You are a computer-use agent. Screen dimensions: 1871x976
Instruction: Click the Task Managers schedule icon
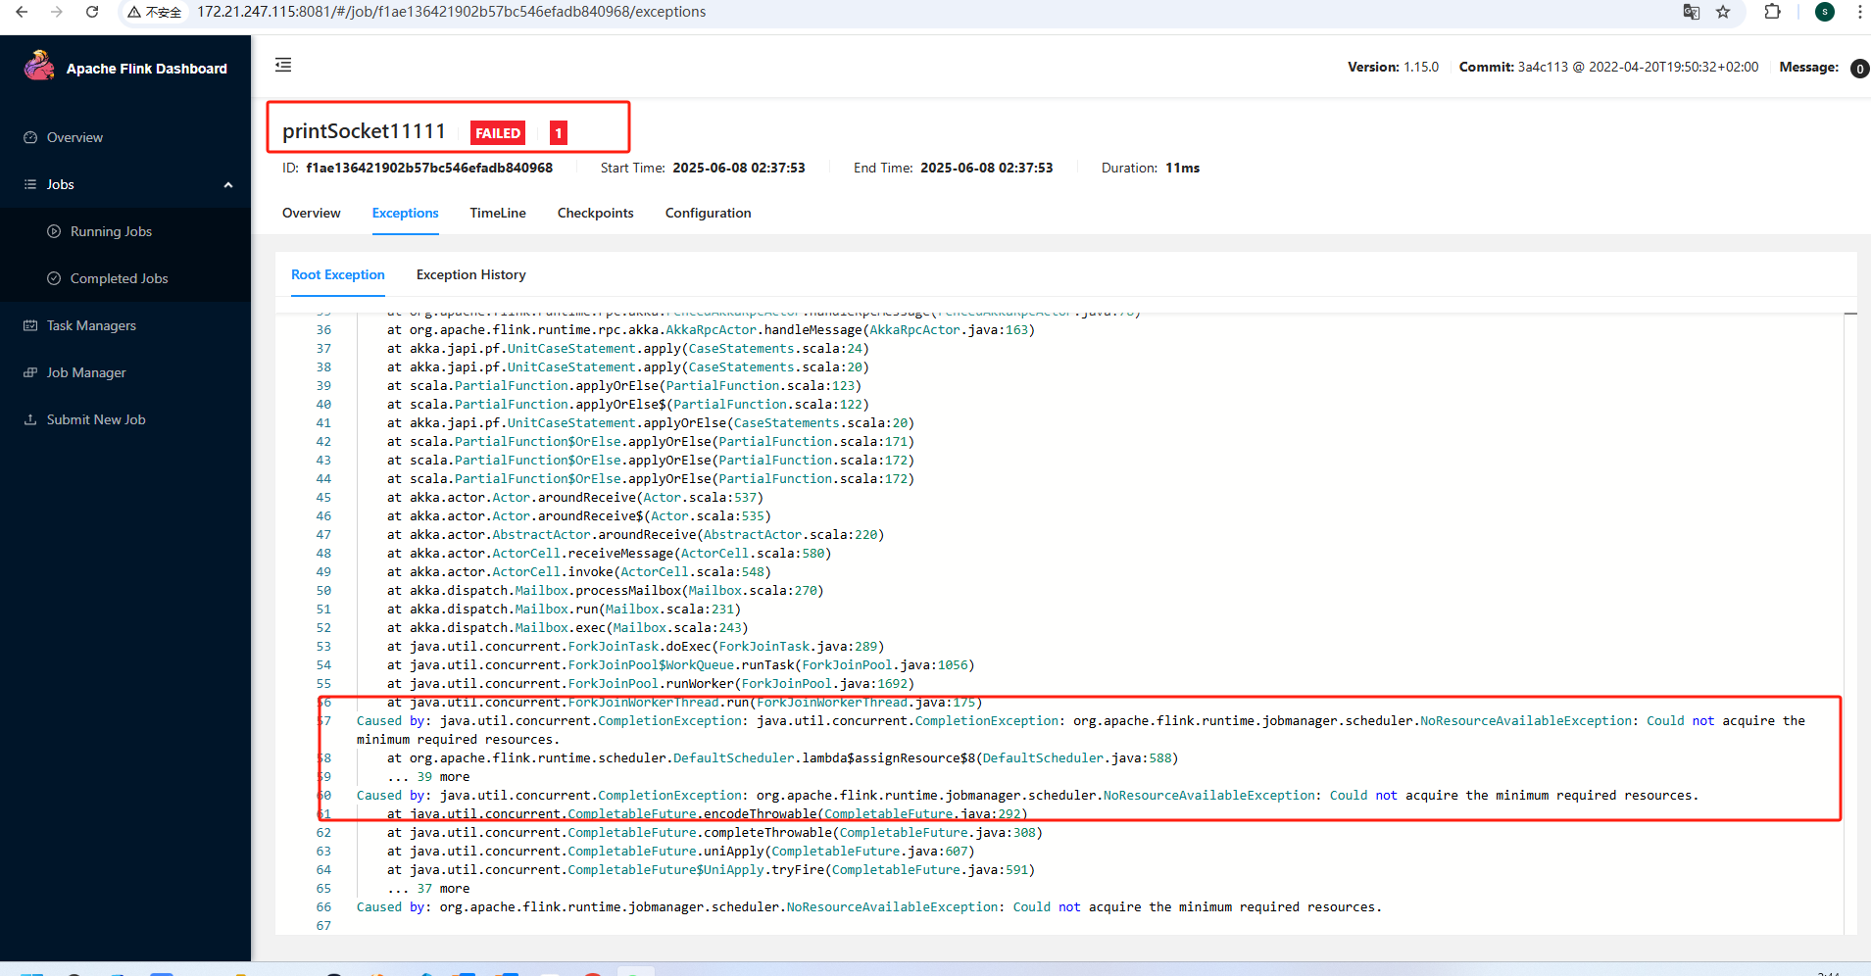30,325
